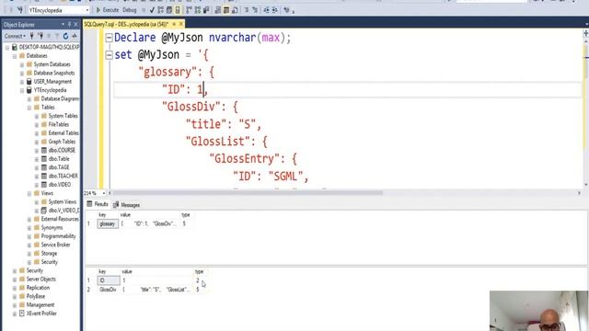Collapse the YTEncyclopedia database node

pos(22,90)
